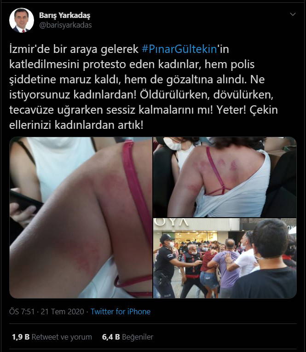Open the large bruised arm photo

[81, 217]
